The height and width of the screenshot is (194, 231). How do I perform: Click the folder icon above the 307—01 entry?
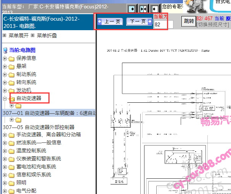18,106
